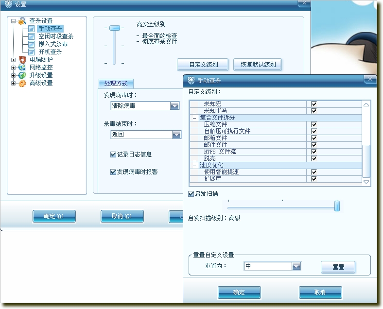Uncheck the 扩展库 checkbox
Screen dimensions: 383x309
[x=314, y=179]
